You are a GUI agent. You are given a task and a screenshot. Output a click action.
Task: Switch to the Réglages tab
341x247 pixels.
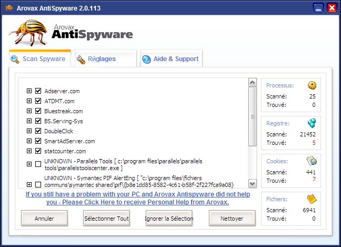point(106,58)
